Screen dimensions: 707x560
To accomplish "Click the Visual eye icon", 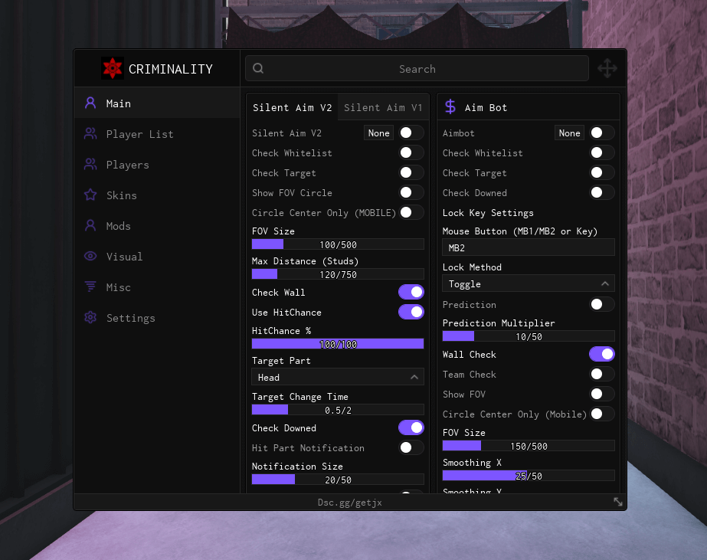I will (x=90, y=256).
